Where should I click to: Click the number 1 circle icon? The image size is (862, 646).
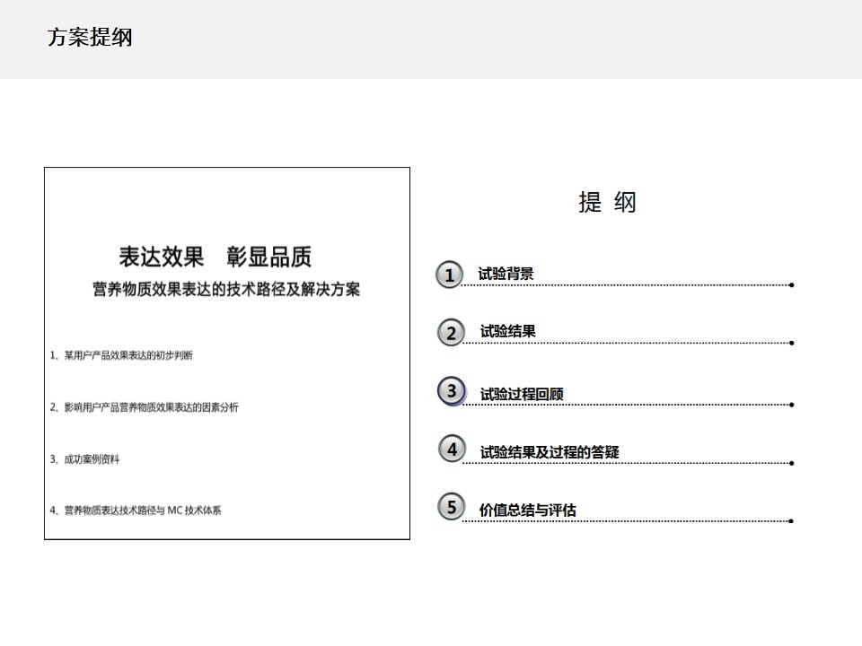(x=450, y=275)
